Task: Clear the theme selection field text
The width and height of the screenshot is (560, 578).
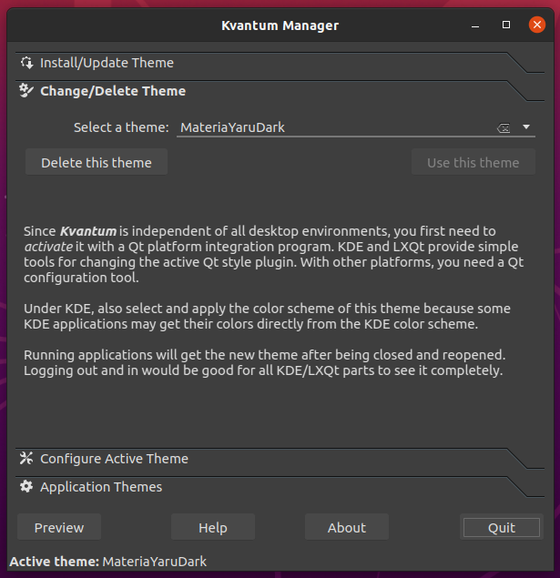Action: pos(504,128)
